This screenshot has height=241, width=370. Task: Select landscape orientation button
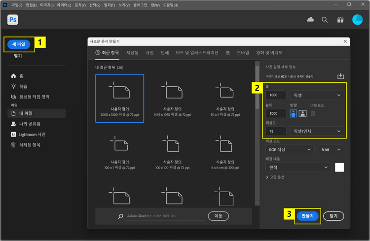point(302,113)
